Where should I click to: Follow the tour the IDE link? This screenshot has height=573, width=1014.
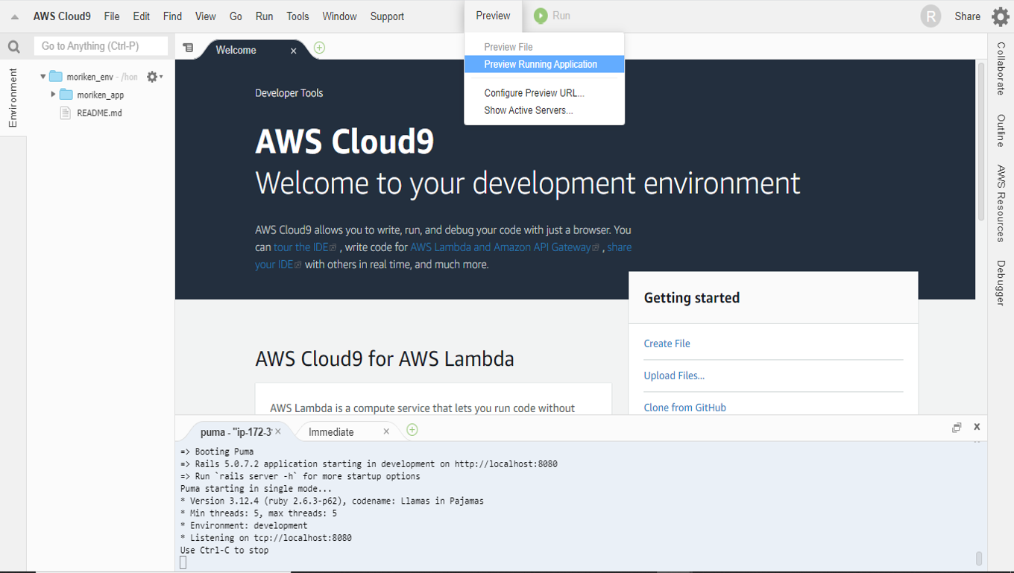click(x=305, y=247)
